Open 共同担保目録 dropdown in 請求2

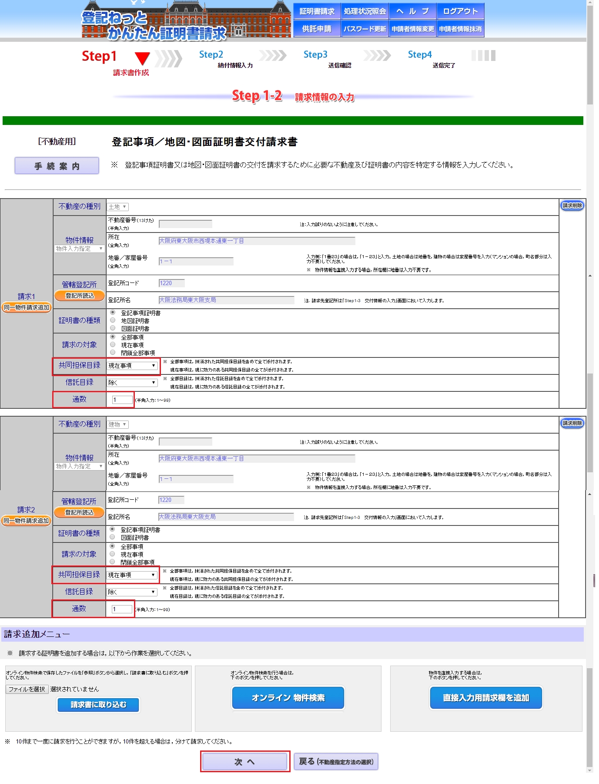(x=132, y=575)
